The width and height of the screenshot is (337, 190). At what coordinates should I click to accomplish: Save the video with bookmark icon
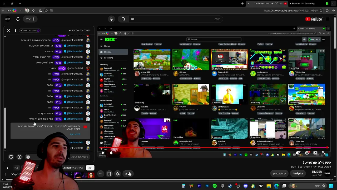click(109, 174)
